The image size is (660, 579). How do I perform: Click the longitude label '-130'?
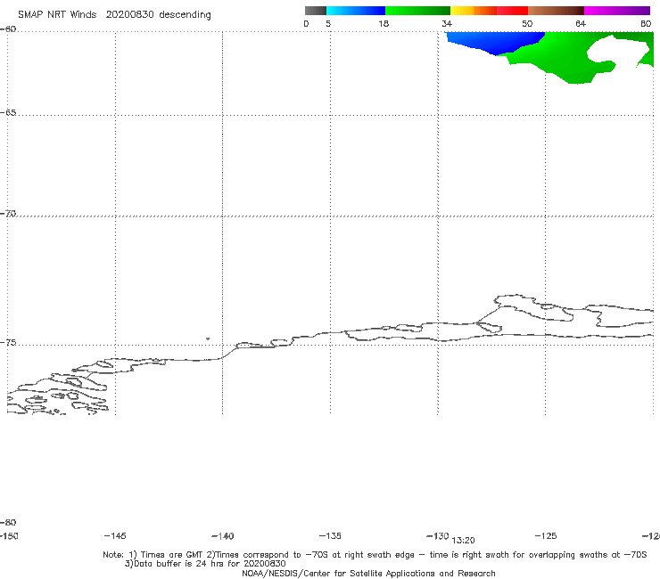point(438,535)
